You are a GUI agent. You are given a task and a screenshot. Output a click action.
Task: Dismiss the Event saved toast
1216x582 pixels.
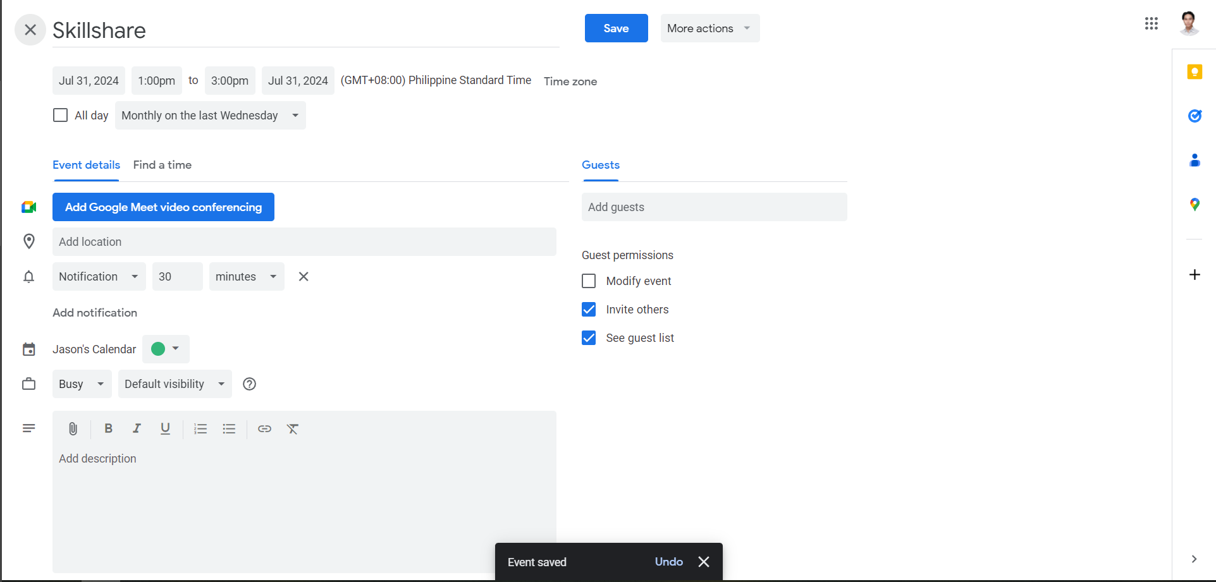(704, 562)
